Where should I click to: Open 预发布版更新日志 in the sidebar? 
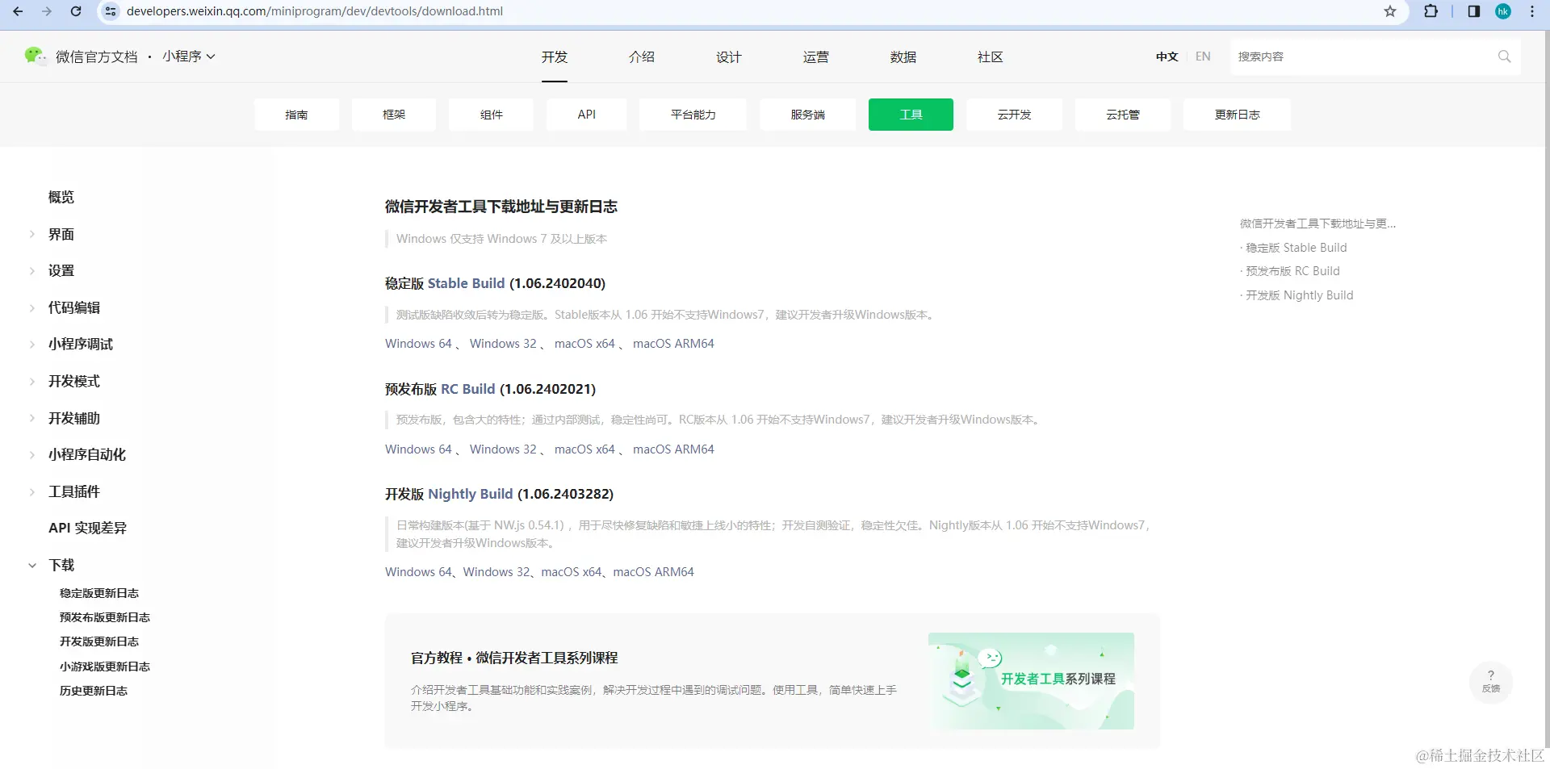[x=105, y=617]
